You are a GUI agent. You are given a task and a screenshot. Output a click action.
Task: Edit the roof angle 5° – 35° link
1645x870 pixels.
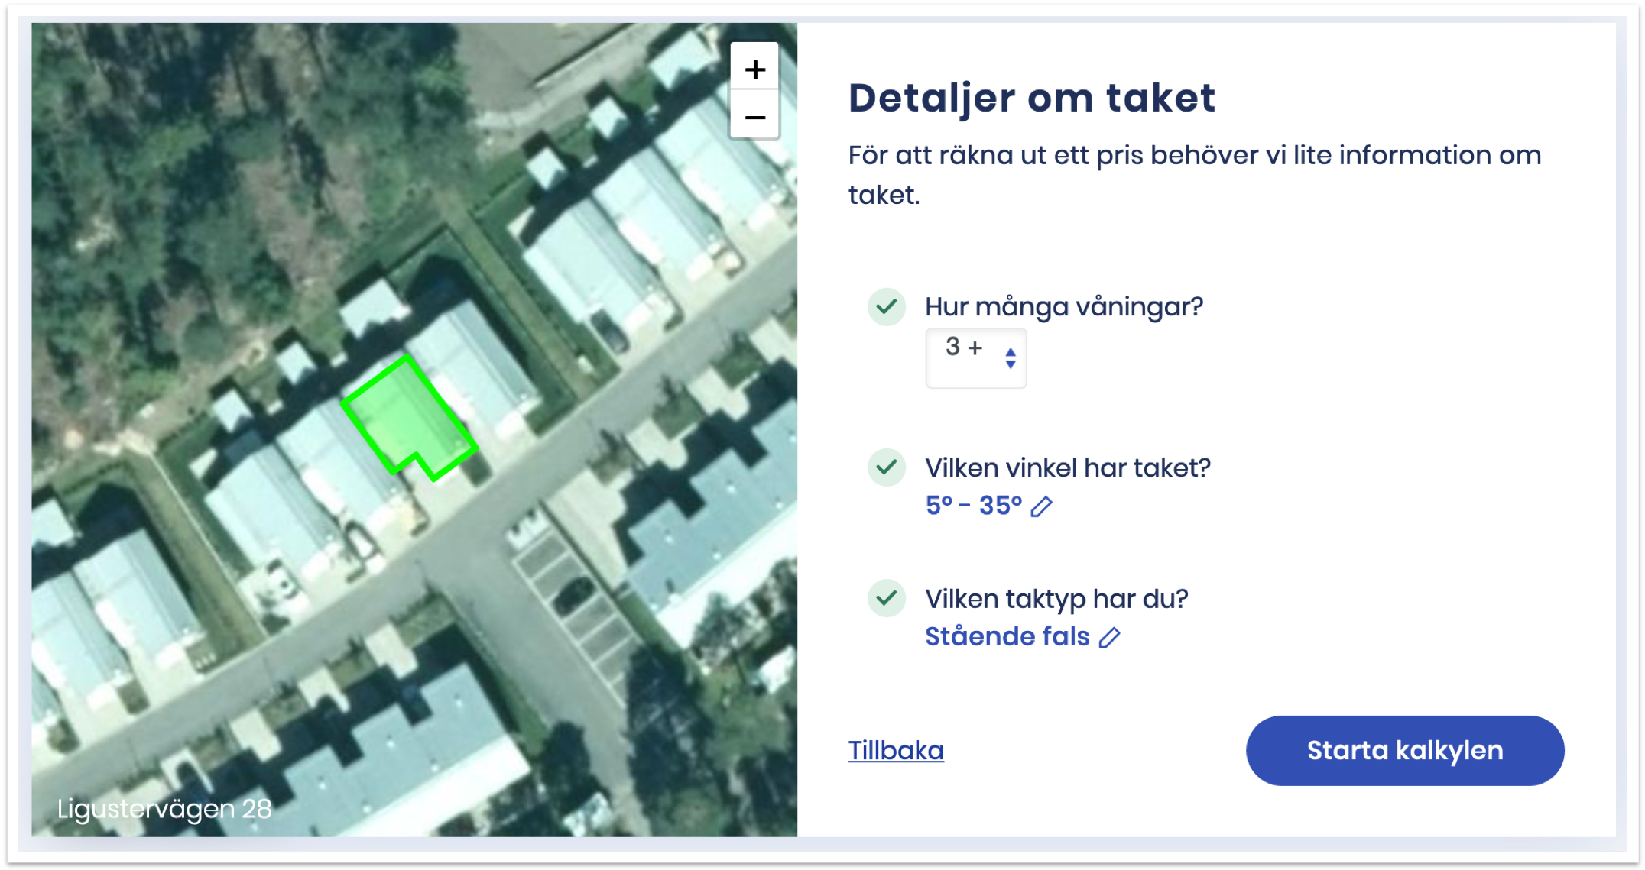973,506
